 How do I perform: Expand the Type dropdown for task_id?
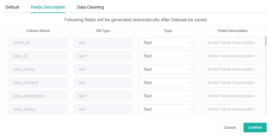tap(168, 56)
